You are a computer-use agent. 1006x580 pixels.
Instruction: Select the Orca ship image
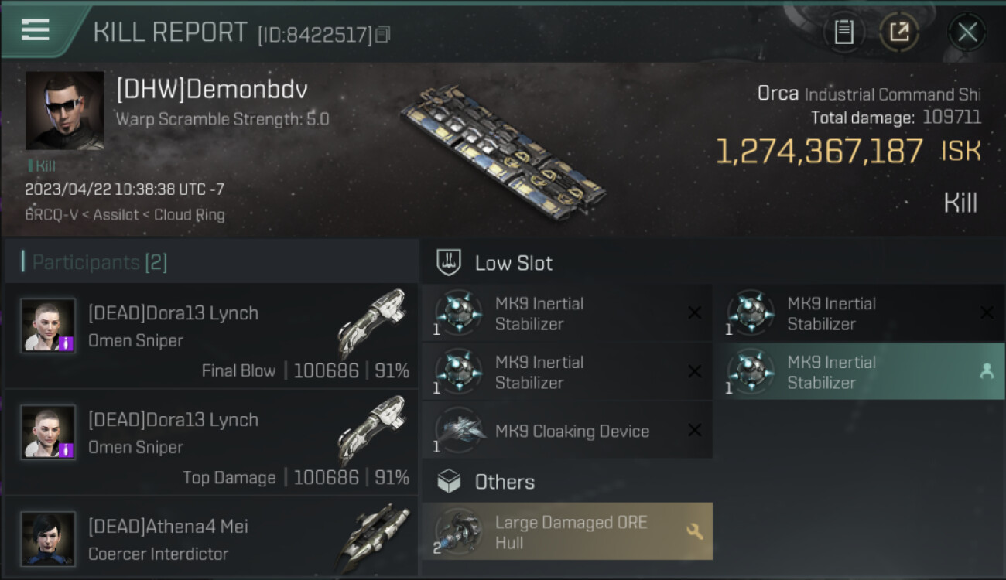tap(503, 151)
